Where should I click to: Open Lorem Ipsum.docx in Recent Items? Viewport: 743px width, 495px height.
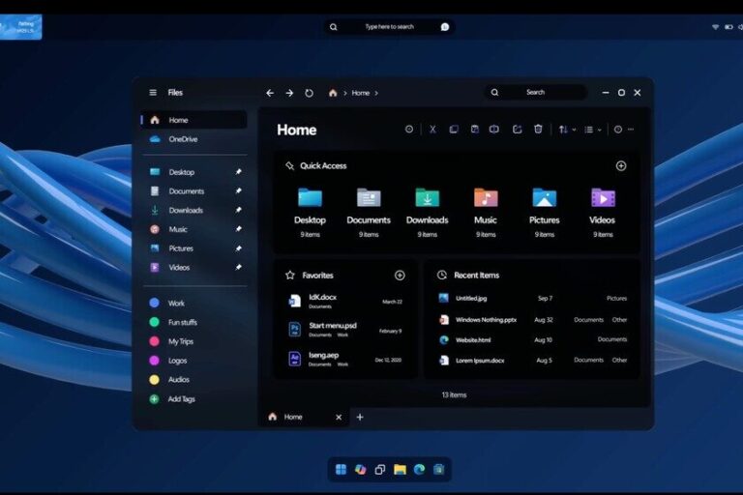coord(533,360)
